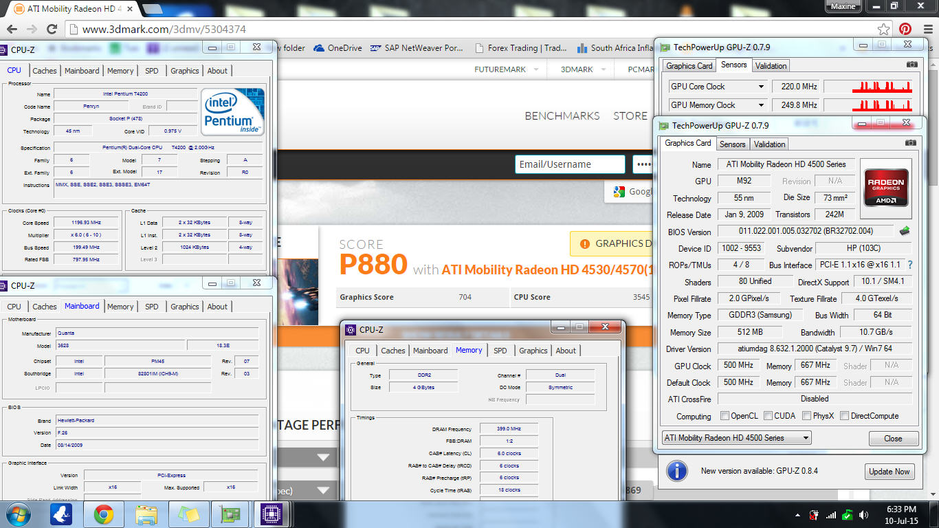The image size is (939, 528).
Task: Click the Maxine profile button in Chrome
Action: (843, 6)
